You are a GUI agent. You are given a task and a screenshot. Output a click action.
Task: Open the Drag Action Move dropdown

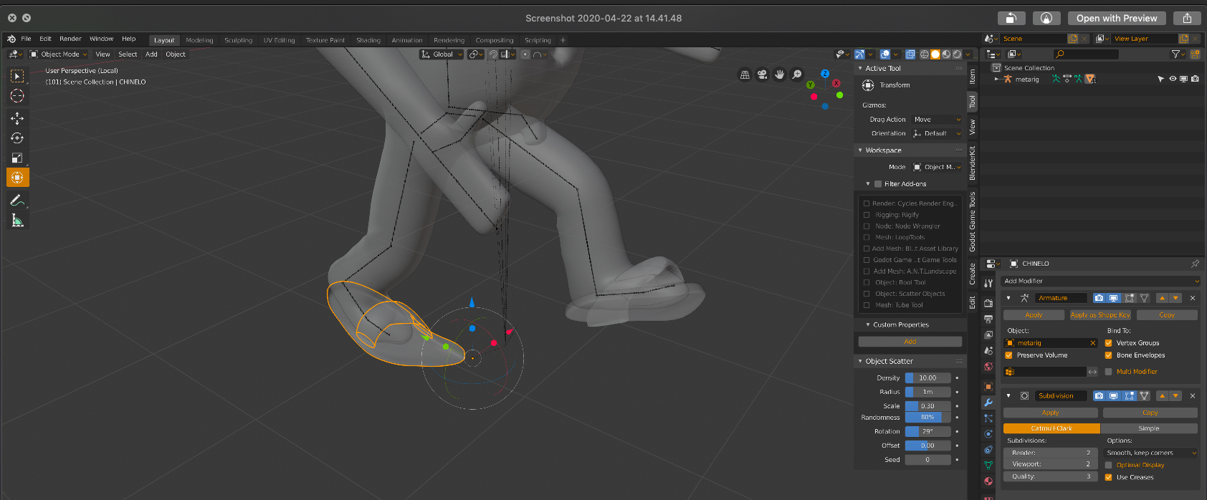(937, 120)
